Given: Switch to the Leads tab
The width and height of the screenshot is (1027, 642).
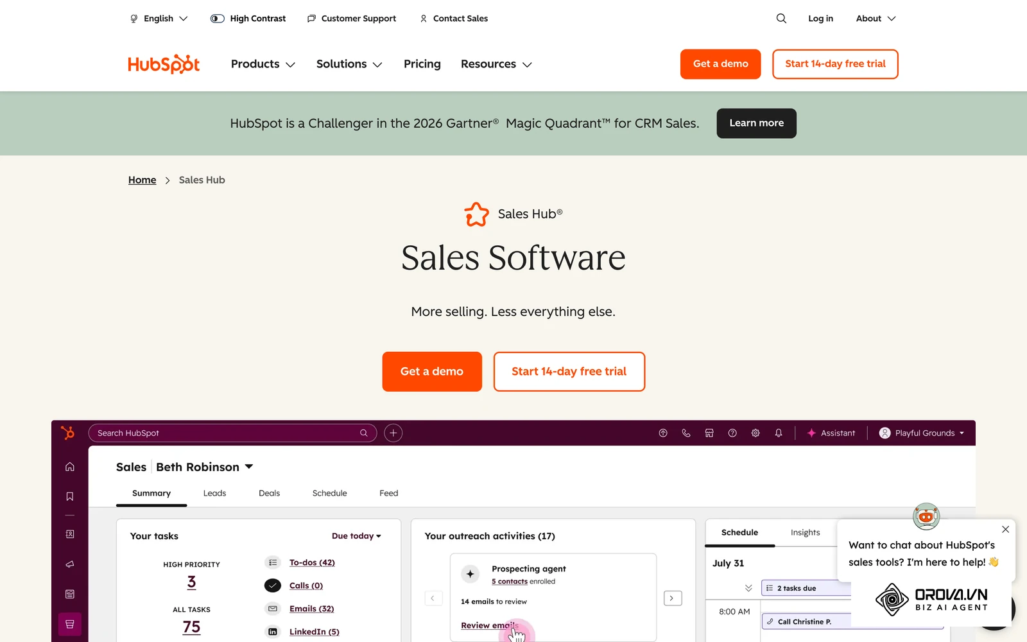Looking at the screenshot, I should (214, 493).
